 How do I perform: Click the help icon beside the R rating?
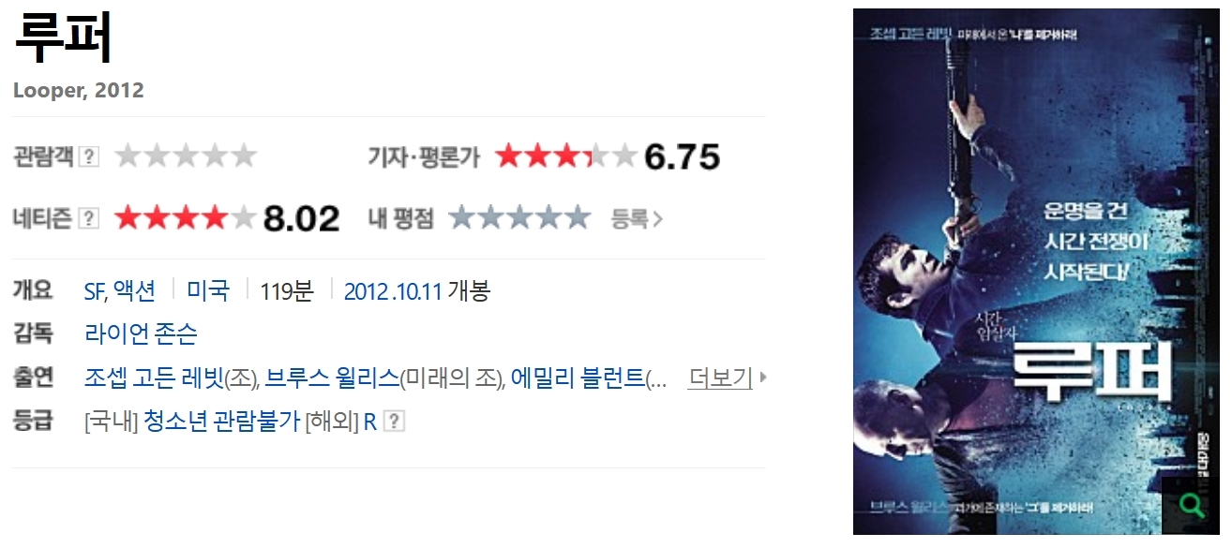(x=395, y=422)
